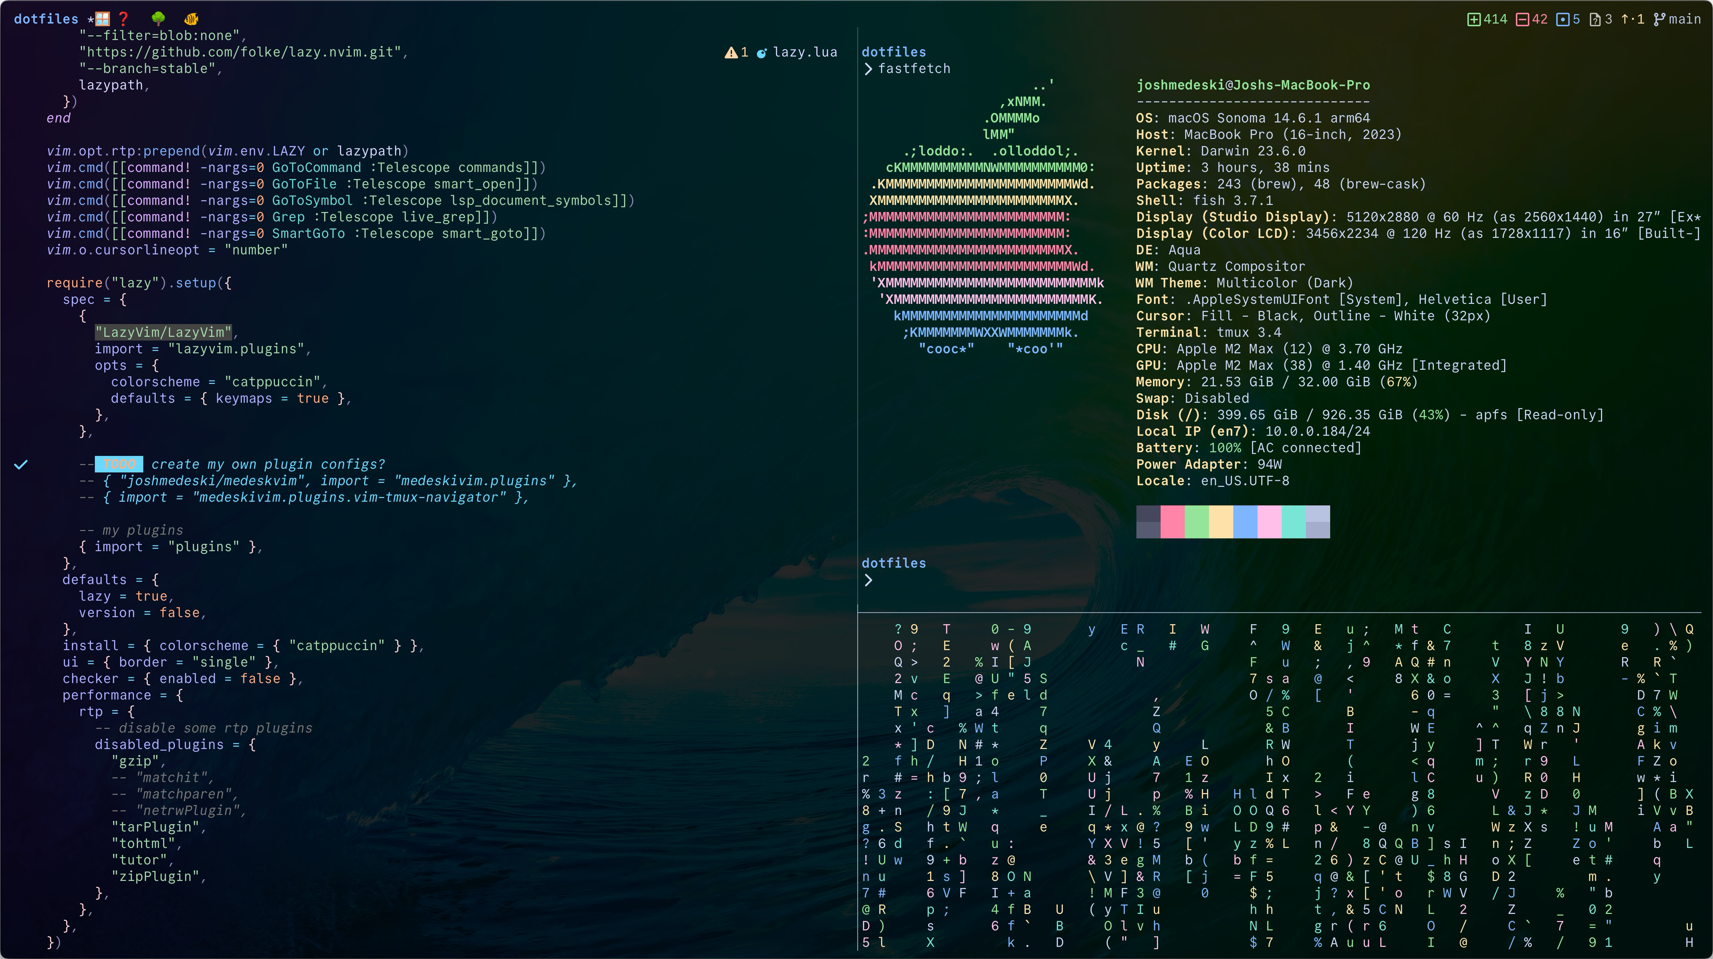Click the version = false line
This screenshot has height=959, width=1713.
142,612
